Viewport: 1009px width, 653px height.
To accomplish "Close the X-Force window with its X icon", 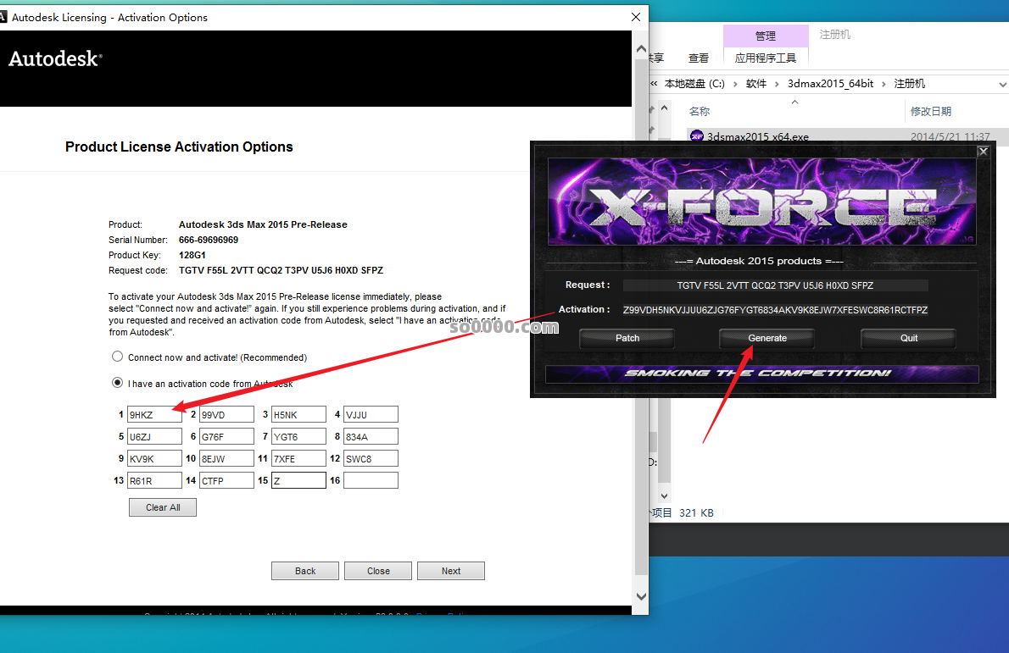I will coord(983,152).
